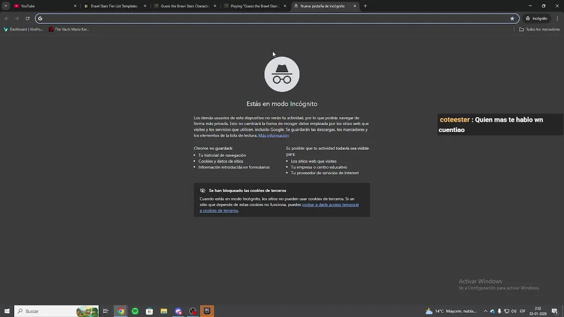
Task: Open File Explorer from the taskbar
Action: click(164, 311)
